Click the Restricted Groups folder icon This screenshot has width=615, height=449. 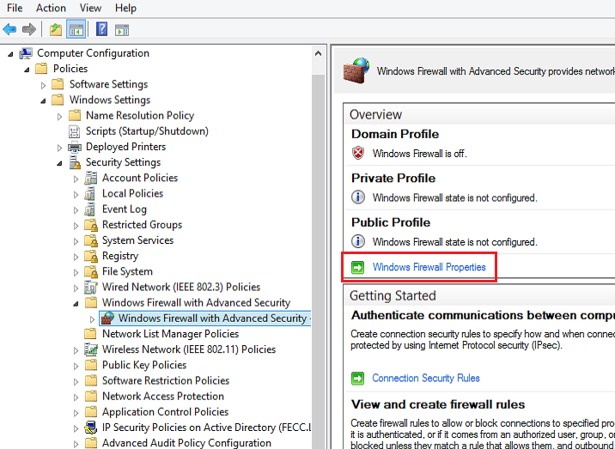[x=91, y=225]
